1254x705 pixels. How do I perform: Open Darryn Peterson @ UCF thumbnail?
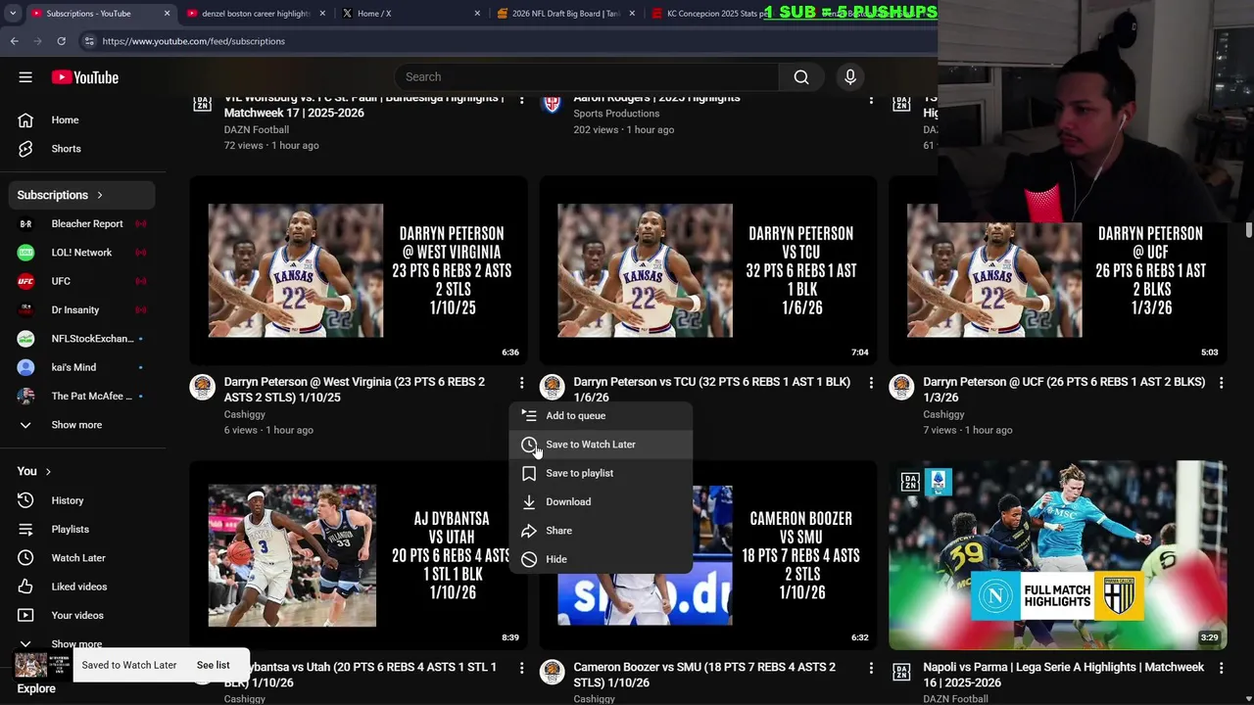(1058, 270)
